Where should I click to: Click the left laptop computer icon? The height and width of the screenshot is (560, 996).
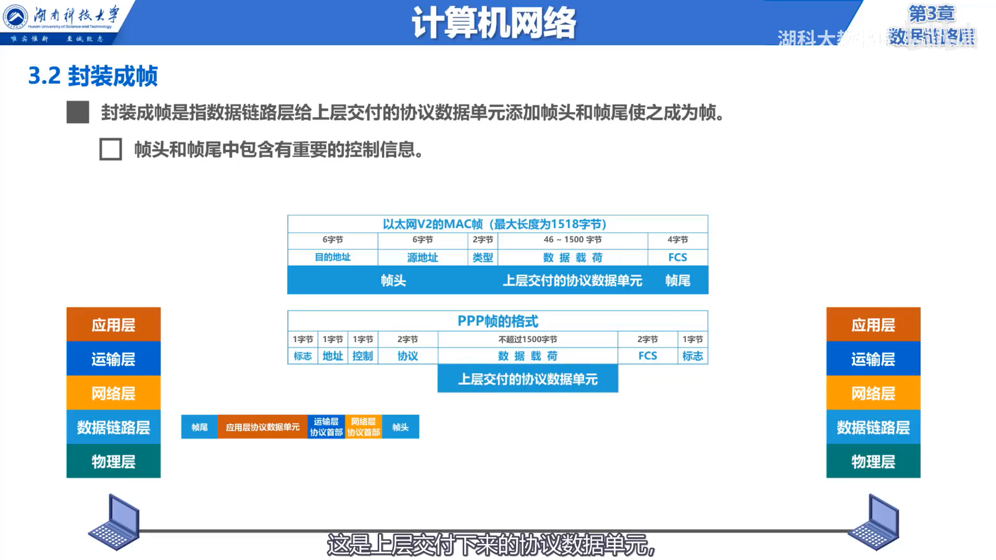point(114,522)
